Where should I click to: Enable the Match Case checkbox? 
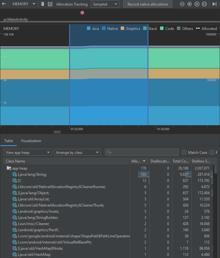point(184,152)
